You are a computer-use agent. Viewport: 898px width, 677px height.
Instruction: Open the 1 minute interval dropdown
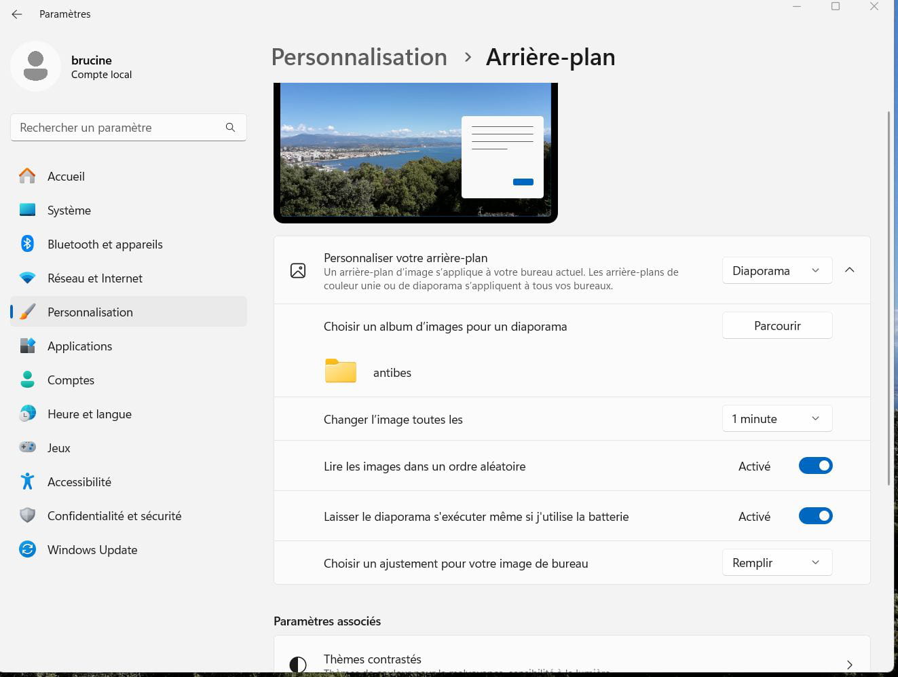777,419
